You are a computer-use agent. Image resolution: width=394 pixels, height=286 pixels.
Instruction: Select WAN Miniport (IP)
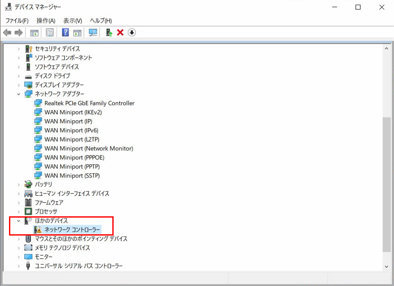pos(68,121)
